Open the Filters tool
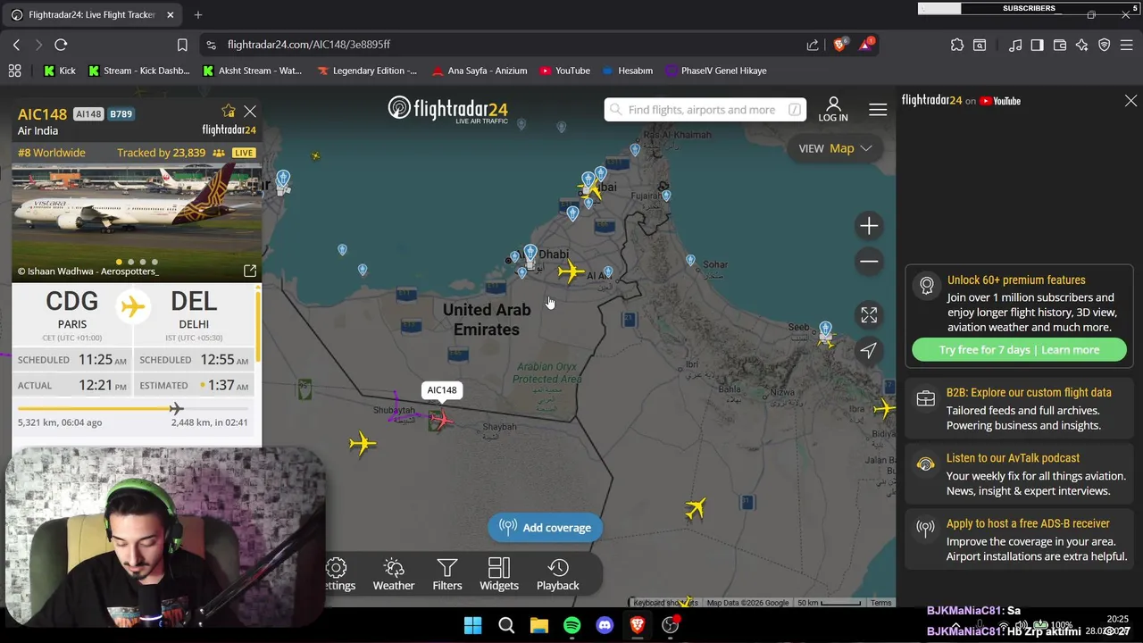 pos(447,574)
